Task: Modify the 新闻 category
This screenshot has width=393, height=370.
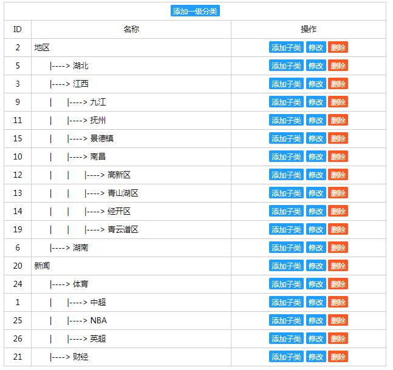Action: [316, 266]
